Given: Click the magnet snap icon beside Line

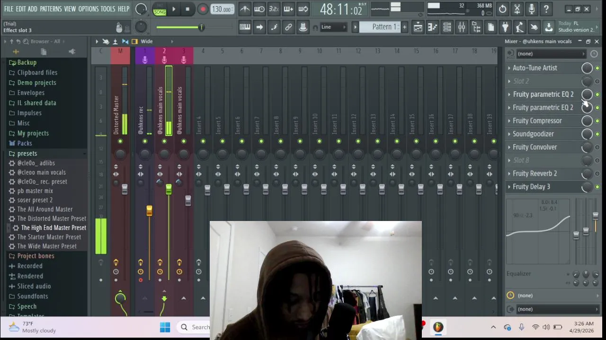Looking at the screenshot, I should (315, 27).
